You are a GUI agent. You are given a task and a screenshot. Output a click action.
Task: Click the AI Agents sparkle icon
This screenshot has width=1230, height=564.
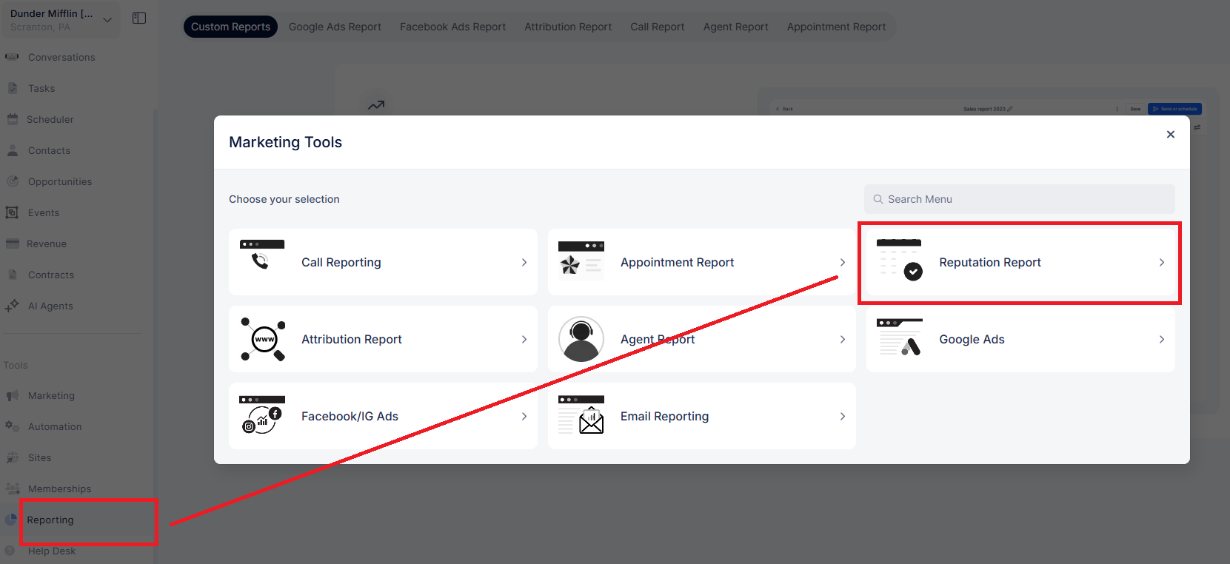[x=12, y=306]
